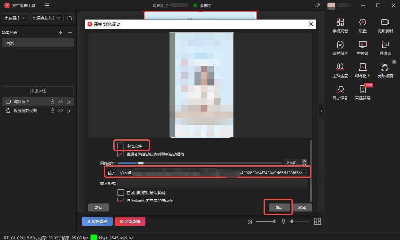Open the audio mixer settings icon

[x=317, y=221]
